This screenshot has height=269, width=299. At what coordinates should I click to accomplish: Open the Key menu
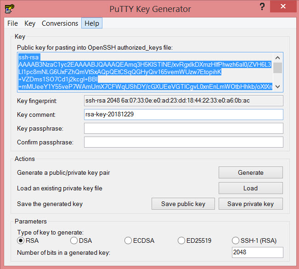click(30, 23)
